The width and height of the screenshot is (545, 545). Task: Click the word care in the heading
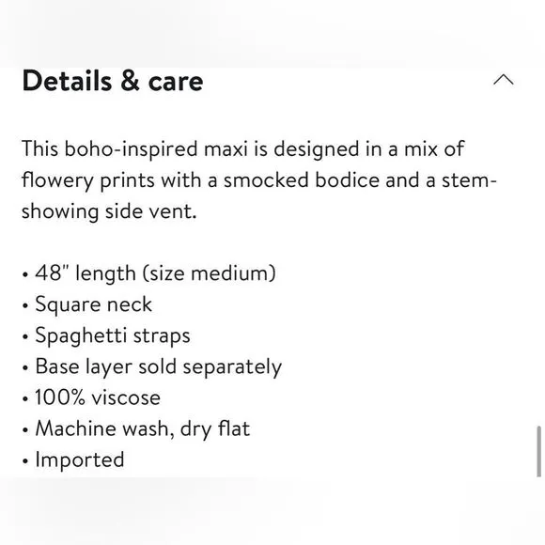176,82
